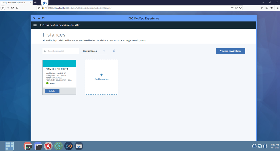Toggle the Firefox sidebar view
The width and height of the screenshot is (280, 151).
[267, 8]
